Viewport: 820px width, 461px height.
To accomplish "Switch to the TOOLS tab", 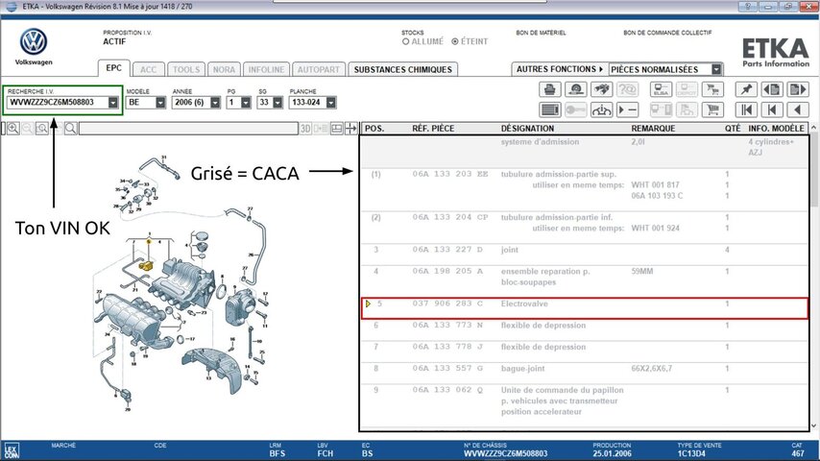I will coord(186,69).
